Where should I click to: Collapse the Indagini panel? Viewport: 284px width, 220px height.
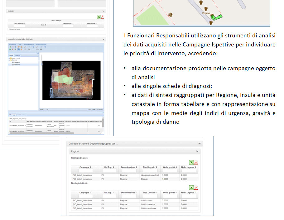tap(103, 11)
